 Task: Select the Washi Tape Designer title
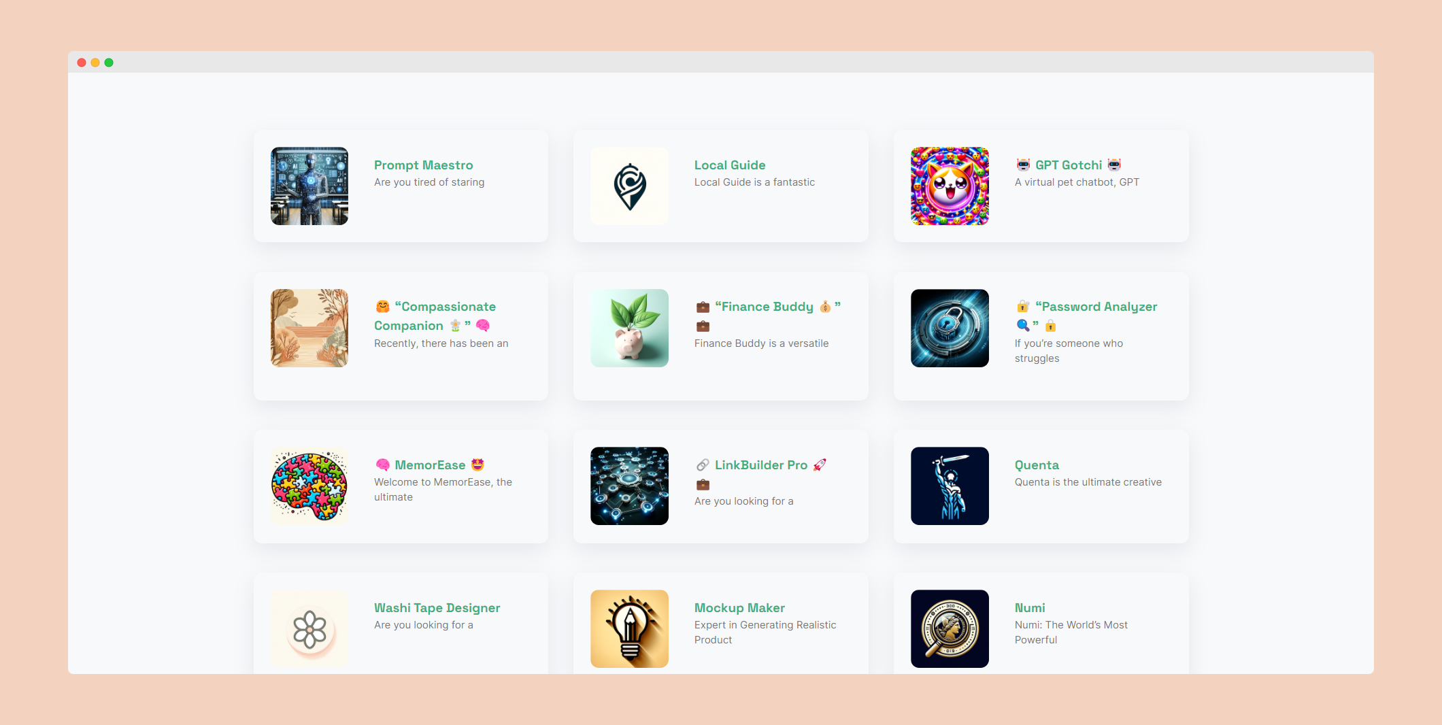click(437, 608)
